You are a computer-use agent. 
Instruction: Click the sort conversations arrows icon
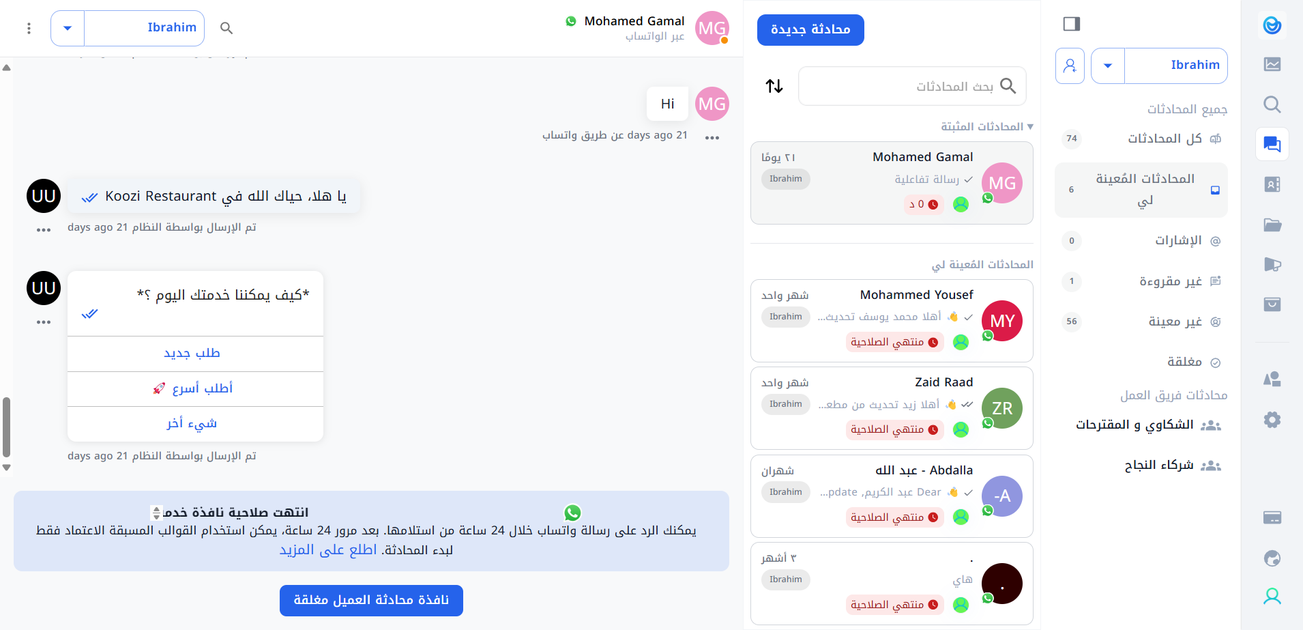[x=774, y=86]
